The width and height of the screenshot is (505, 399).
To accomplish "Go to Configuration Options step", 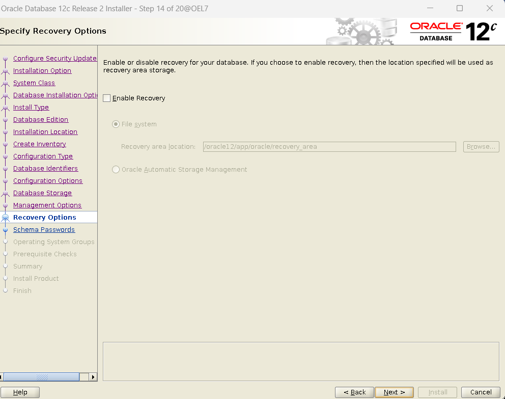I will [48, 181].
